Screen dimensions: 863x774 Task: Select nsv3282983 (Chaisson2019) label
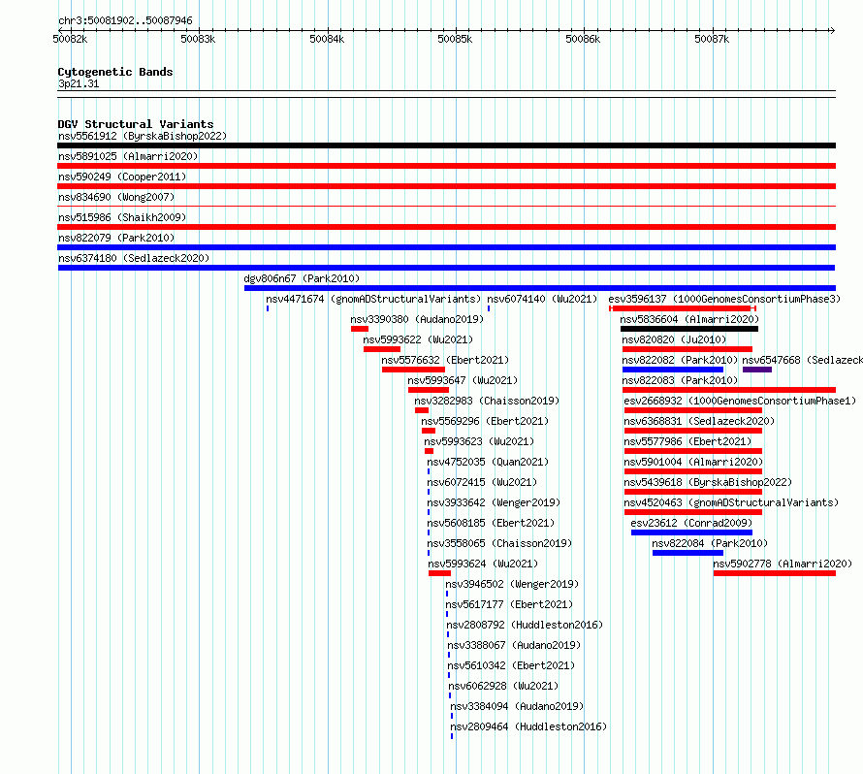coord(487,401)
